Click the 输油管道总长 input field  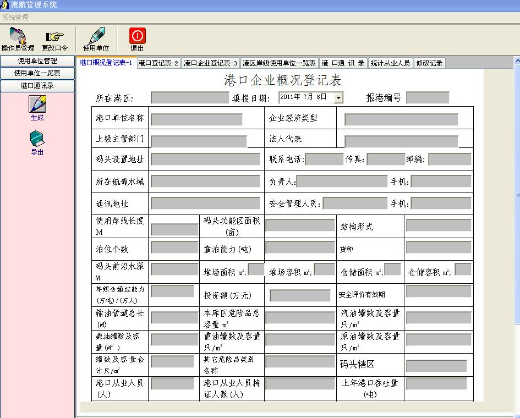click(175, 317)
